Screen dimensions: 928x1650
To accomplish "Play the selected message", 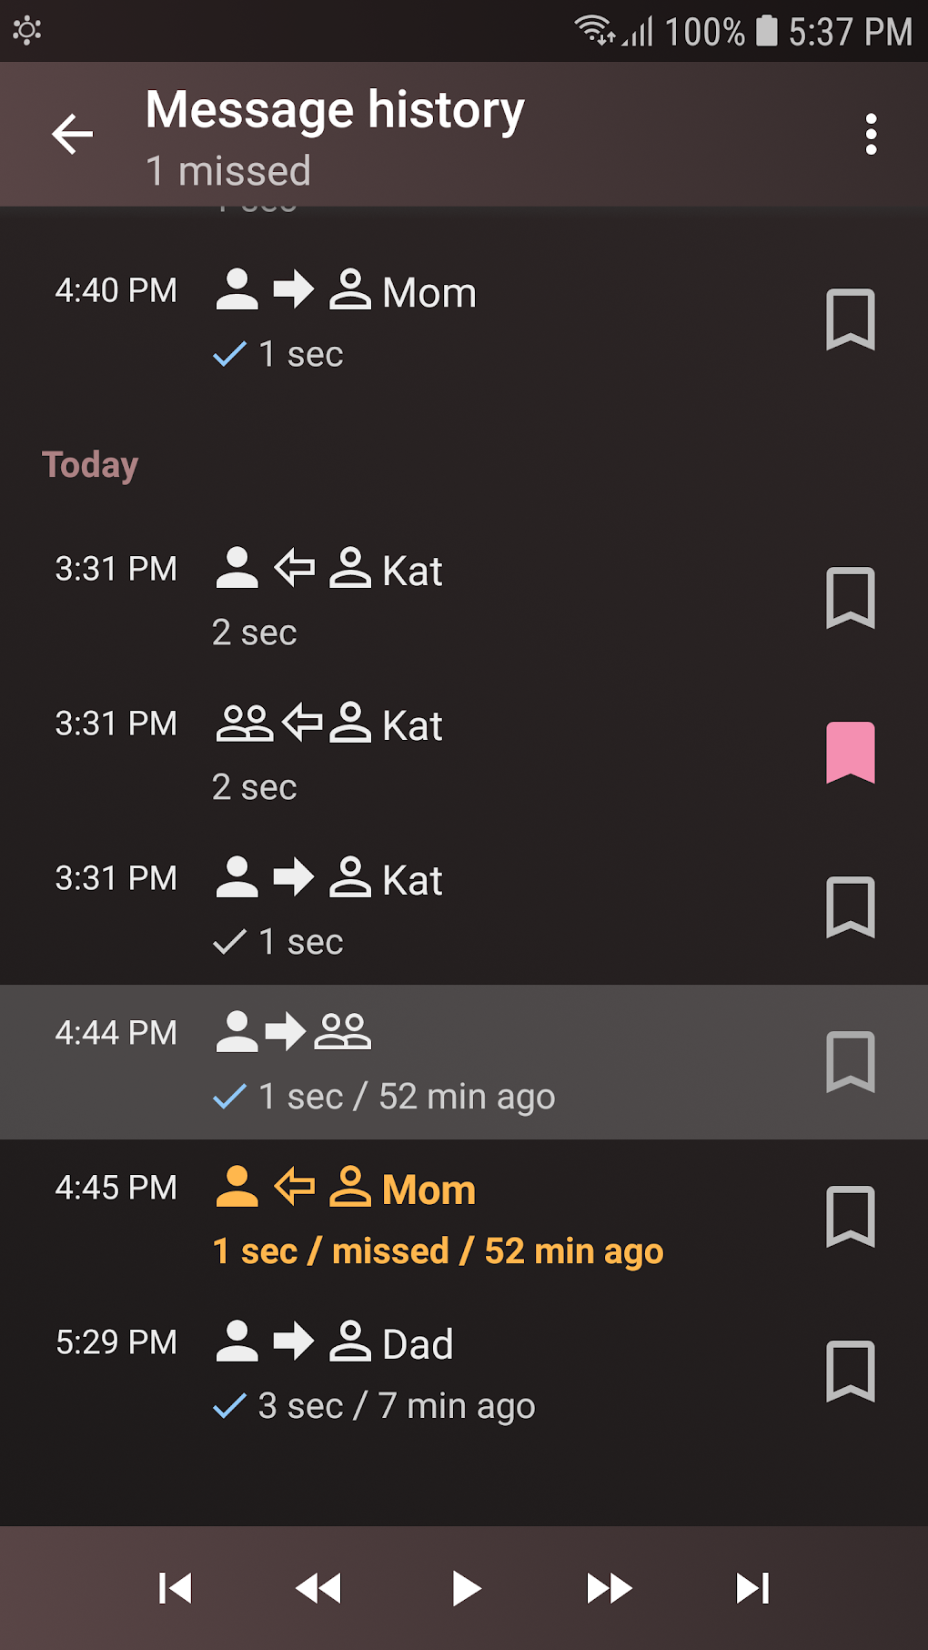I will tap(465, 1588).
